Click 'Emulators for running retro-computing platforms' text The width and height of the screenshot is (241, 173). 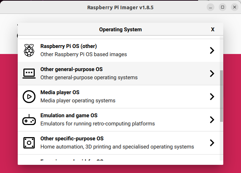point(97,124)
